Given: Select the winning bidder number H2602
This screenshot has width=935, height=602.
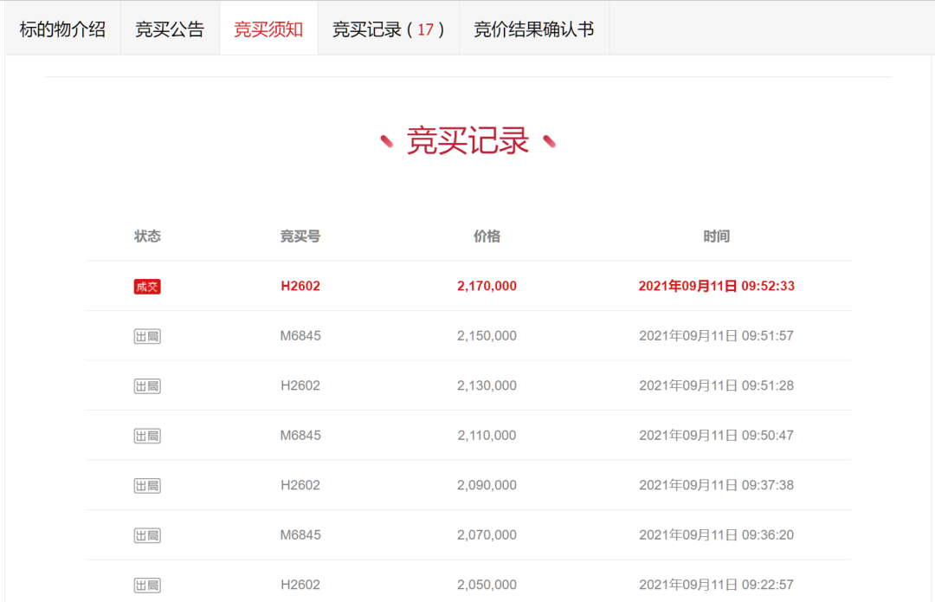Looking at the screenshot, I should point(299,286).
